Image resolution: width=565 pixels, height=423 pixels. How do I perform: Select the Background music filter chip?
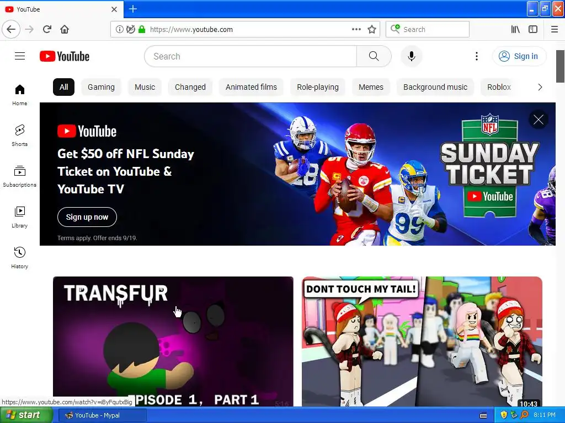(435, 87)
